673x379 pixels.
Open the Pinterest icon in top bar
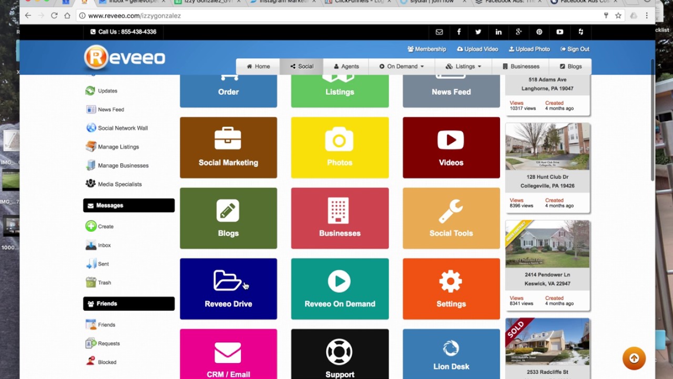(x=539, y=32)
